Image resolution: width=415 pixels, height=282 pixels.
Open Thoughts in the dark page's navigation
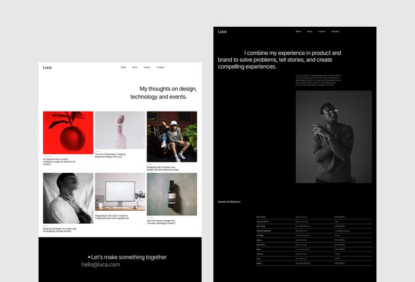click(335, 31)
